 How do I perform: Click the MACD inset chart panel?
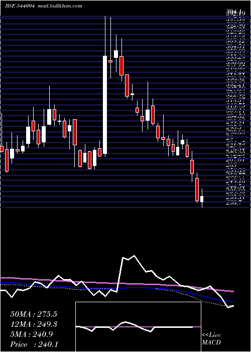pos(138,327)
